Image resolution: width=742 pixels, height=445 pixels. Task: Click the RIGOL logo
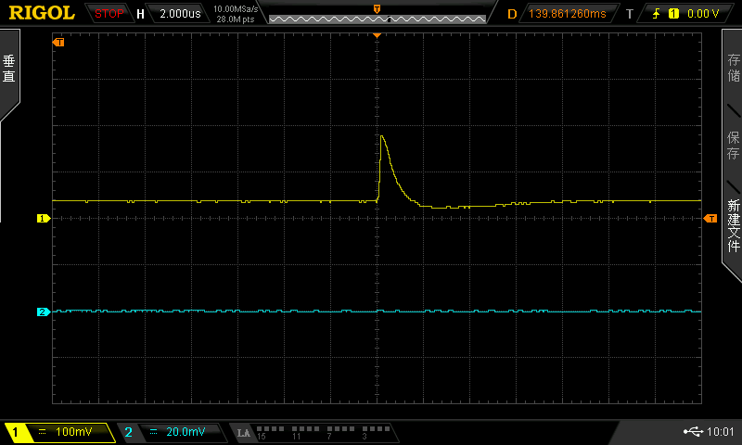(42, 13)
